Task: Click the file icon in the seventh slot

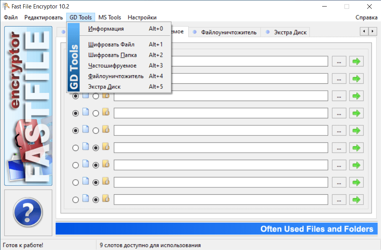Action: tap(85, 164)
